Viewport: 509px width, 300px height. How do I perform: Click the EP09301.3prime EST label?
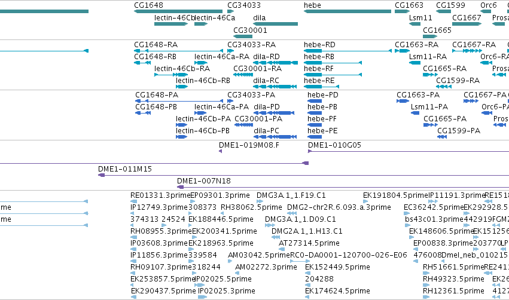(x=220, y=195)
